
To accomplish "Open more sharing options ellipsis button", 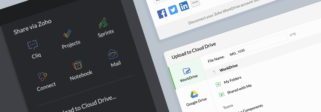I will [x=195, y=2].
